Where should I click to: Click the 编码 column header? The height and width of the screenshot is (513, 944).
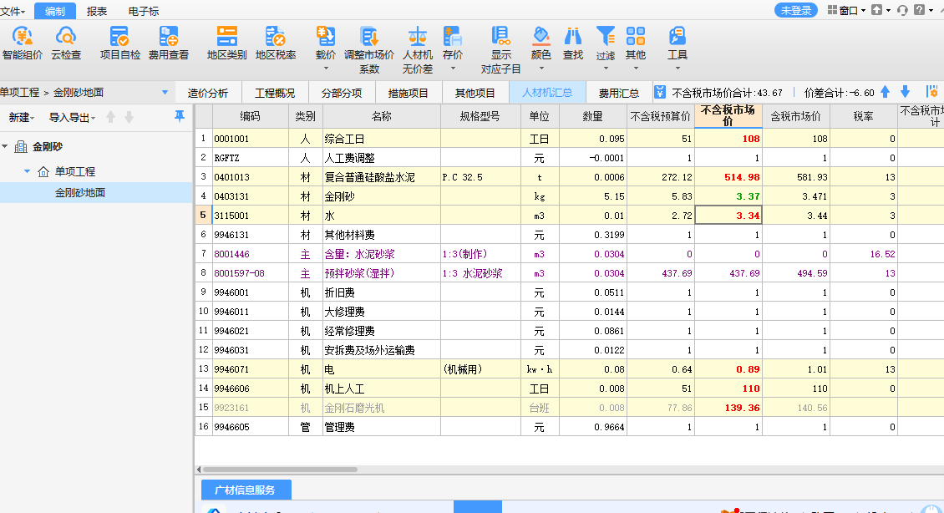pyautogui.click(x=250, y=116)
